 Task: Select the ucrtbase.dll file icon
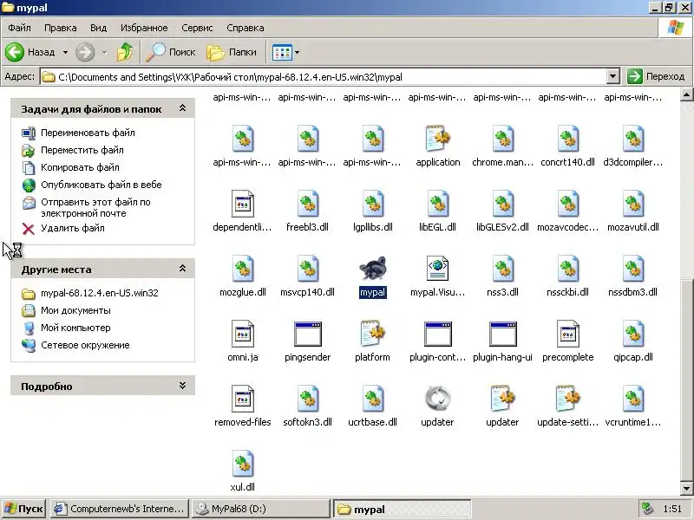tap(373, 399)
